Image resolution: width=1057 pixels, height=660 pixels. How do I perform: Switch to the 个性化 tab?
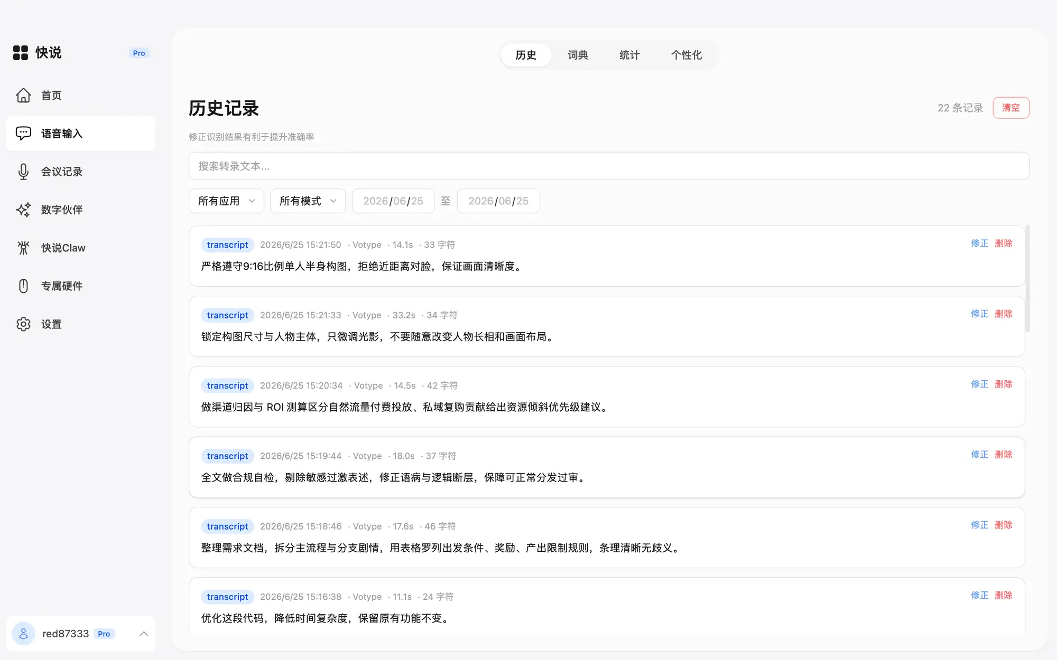687,55
